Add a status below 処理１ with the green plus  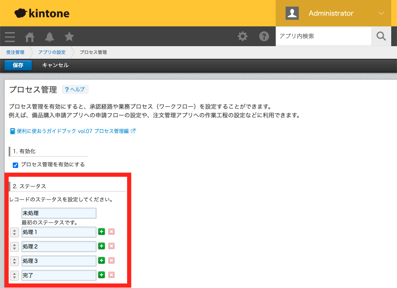click(101, 232)
